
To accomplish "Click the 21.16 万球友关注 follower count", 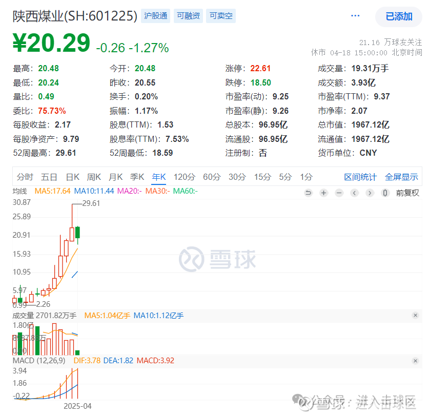I will 391,43.
